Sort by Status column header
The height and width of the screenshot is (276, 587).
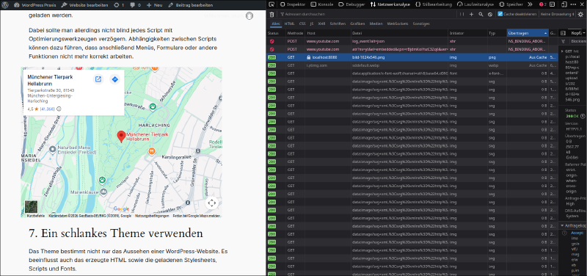click(x=276, y=33)
